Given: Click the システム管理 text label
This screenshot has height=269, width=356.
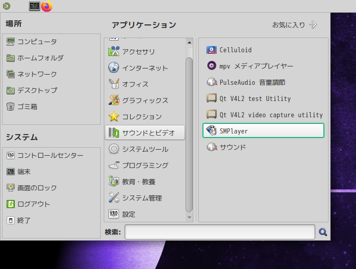Looking at the screenshot, I should point(142,198).
